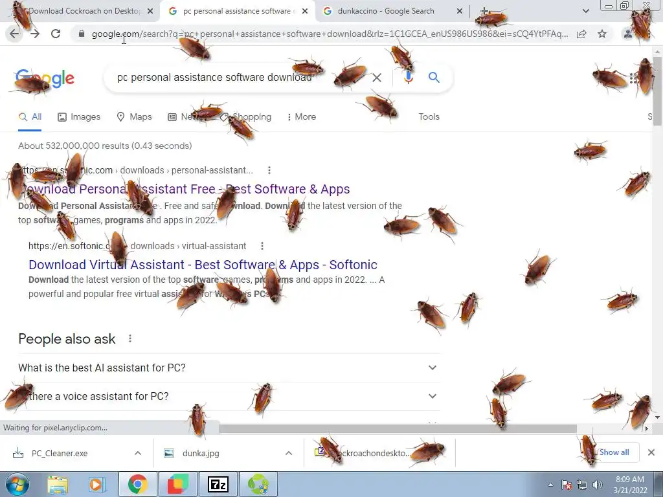Close the pc personal assistance software tab

coord(304,11)
